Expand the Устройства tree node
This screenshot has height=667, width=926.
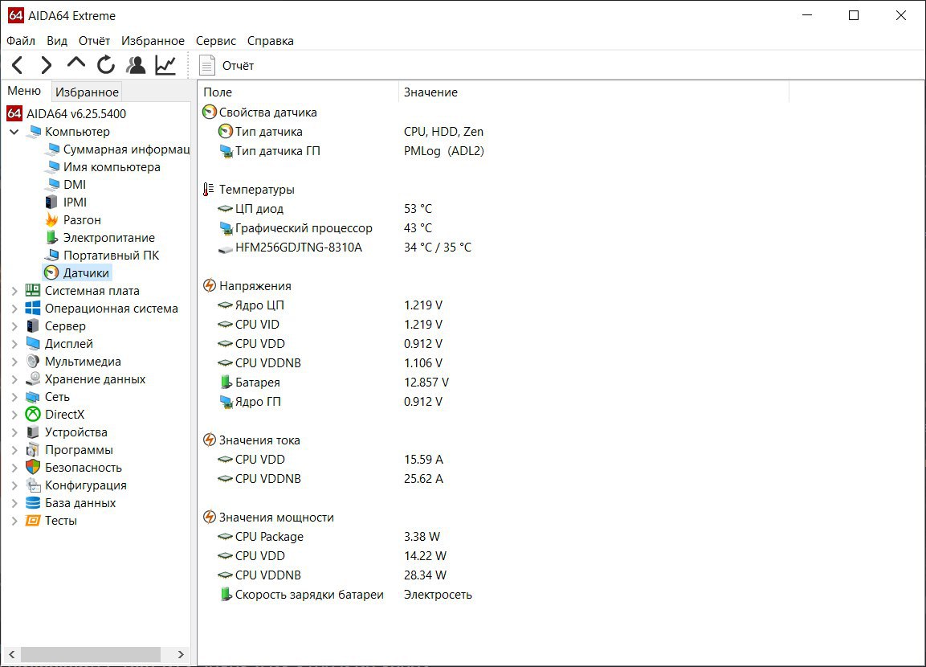pyautogui.click(x=14, y=432)
